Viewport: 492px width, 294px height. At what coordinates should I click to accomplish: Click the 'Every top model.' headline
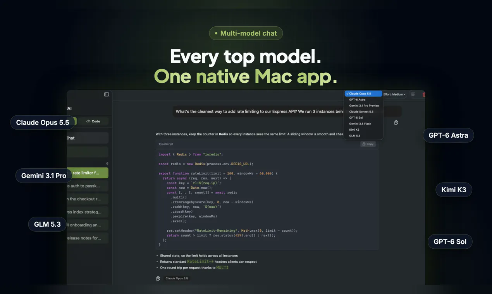pyautogui.click(x=246, y=57)
